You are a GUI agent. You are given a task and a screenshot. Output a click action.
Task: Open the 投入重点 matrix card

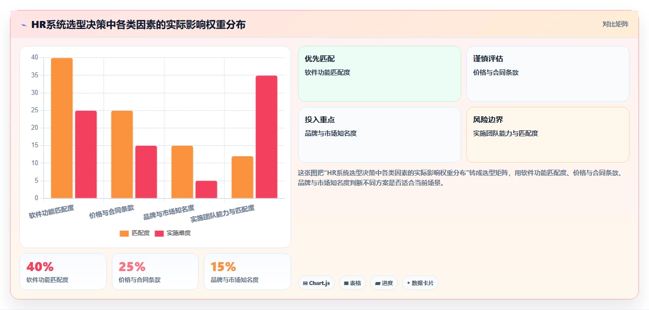click(379, 135)
